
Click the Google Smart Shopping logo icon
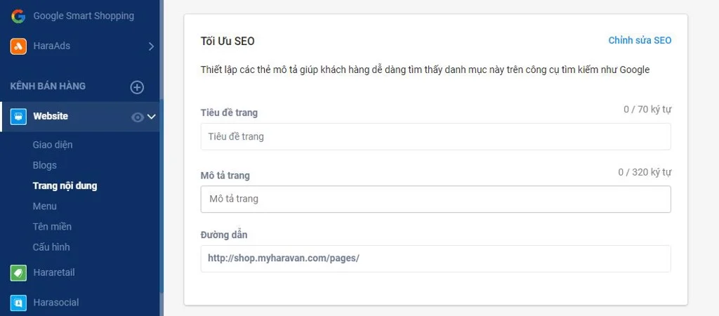(x=18, y=16)
